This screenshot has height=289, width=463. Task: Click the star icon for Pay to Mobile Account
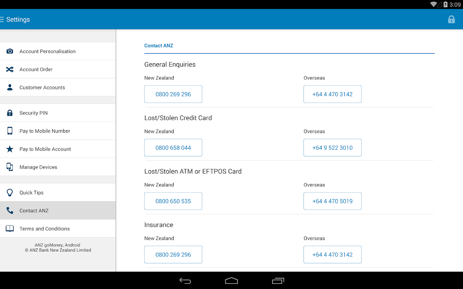pos(10,149)
